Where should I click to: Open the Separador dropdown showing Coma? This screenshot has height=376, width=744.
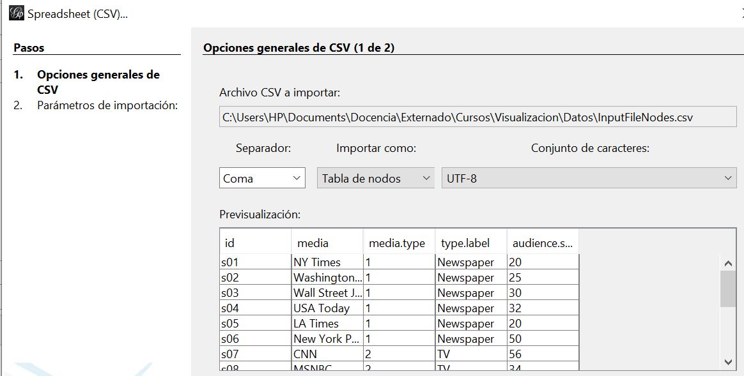(x=262, y=179)
